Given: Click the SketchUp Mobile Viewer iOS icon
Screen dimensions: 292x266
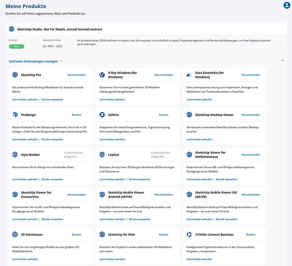Looking at the screenshot, I should 189,194.
